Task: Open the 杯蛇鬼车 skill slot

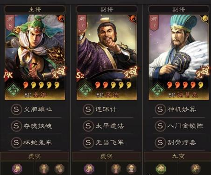Action: [x=35, y=142]
